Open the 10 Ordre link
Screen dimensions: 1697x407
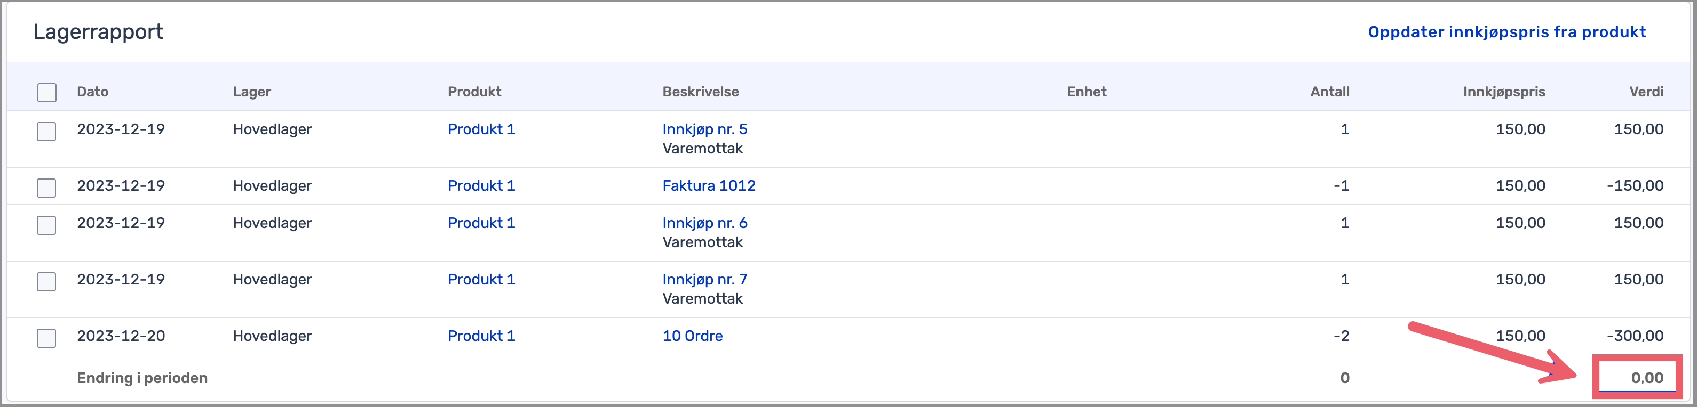pyautogui.click(x=692, y=336)
